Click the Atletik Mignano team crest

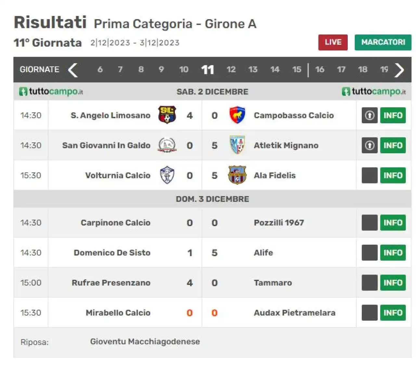pyautogui.click(x=237, y=145)
